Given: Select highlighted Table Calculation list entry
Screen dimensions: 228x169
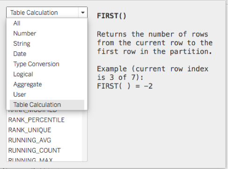Looking at the screenshot, I should (47, 105).
